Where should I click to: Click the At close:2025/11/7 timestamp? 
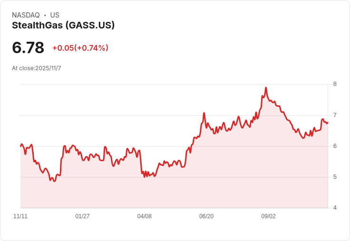37,68
